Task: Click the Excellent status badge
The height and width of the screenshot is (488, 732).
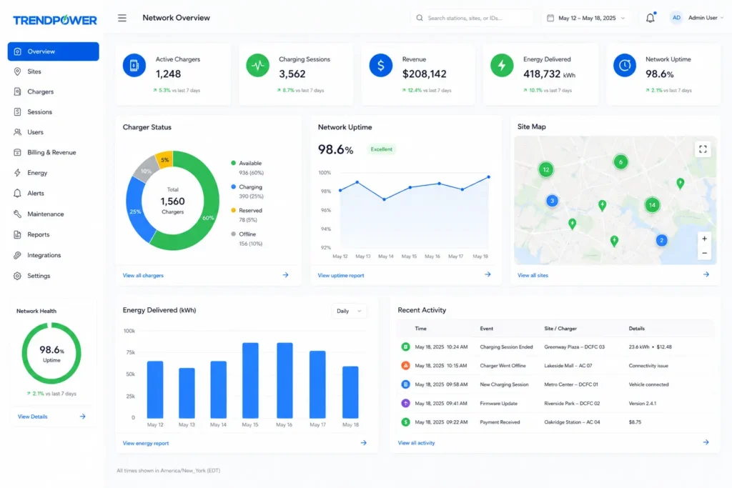Action: coord(382,149)
